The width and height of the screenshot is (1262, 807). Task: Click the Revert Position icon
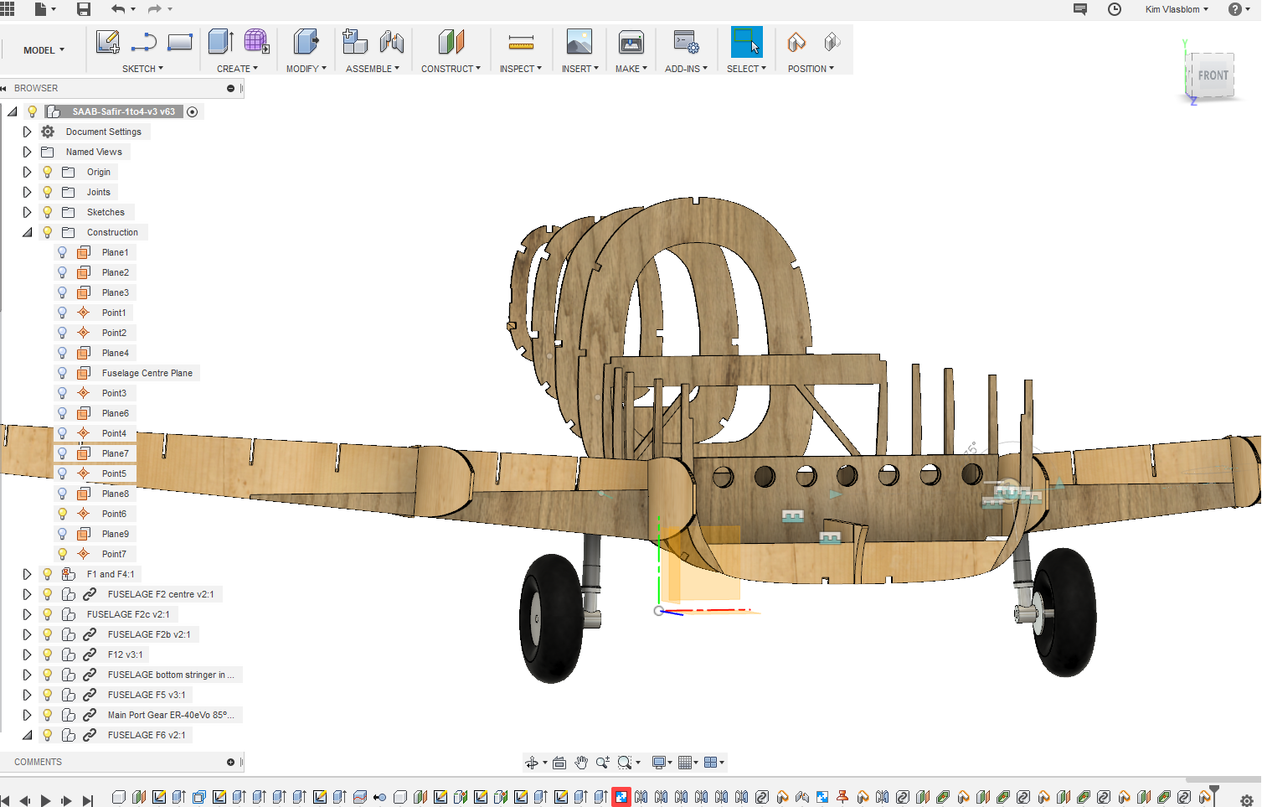(x=832, y=42)
